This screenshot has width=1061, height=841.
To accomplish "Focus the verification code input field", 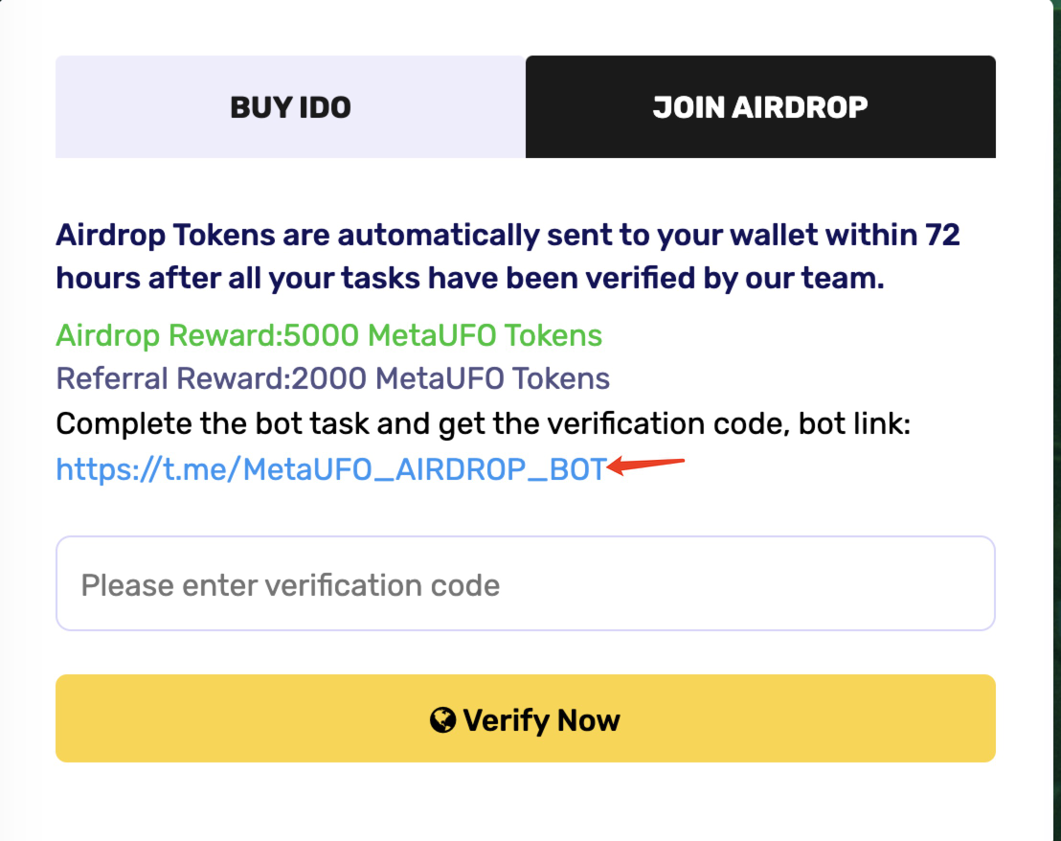I will (x=525, y=583).
